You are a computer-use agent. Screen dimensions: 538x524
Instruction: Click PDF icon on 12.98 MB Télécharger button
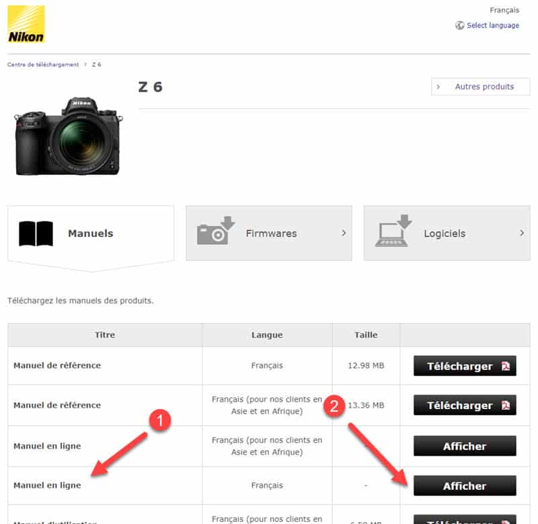click(x=506, y=366)
